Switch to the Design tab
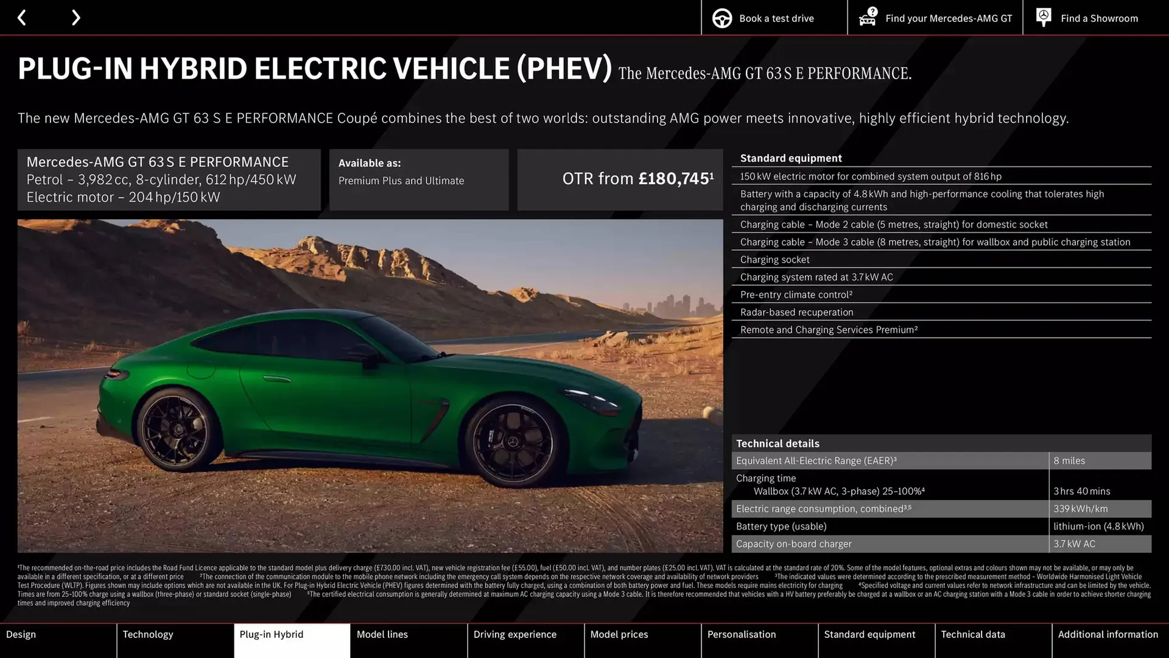1169x658 pixels. tap(58, 640)
